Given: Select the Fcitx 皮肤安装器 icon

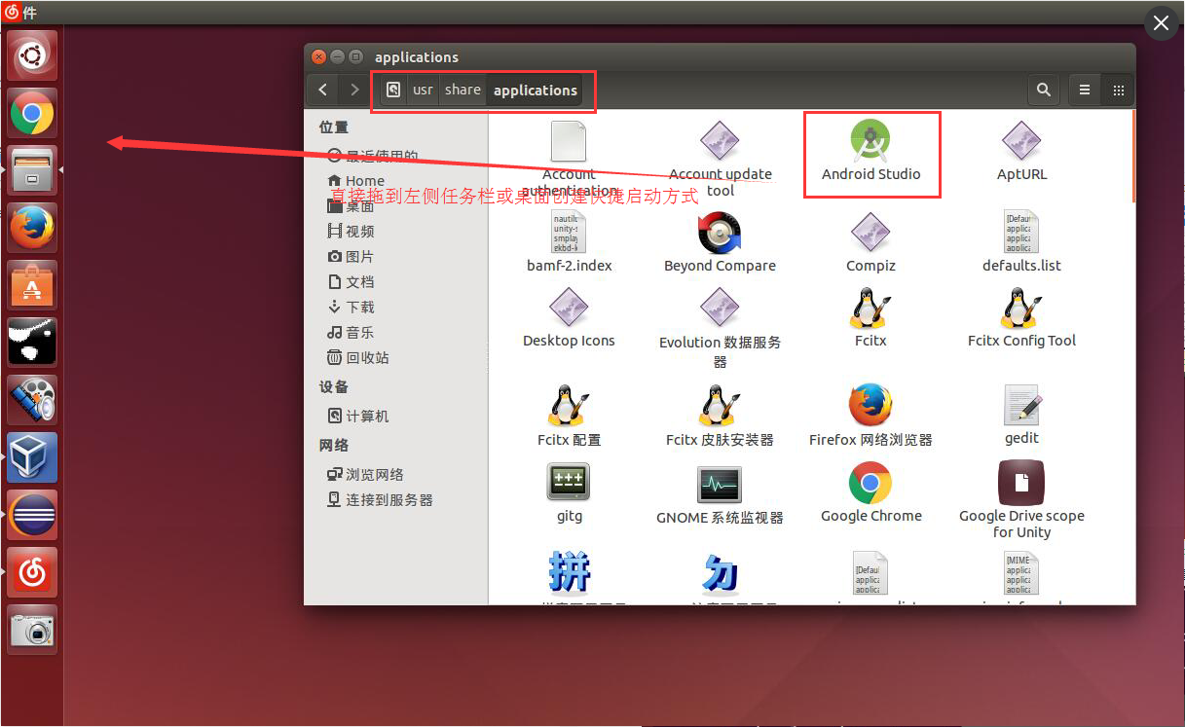Looking at the screenshot, I should tap(720, 406).
